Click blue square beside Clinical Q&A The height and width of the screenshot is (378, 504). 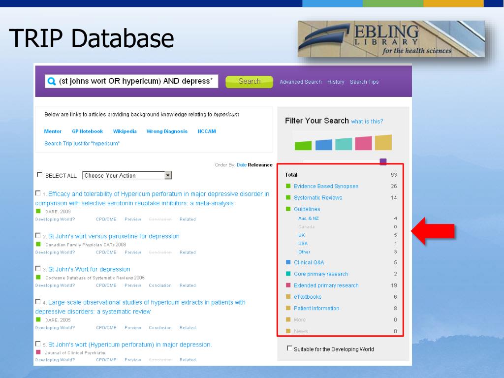288,262
